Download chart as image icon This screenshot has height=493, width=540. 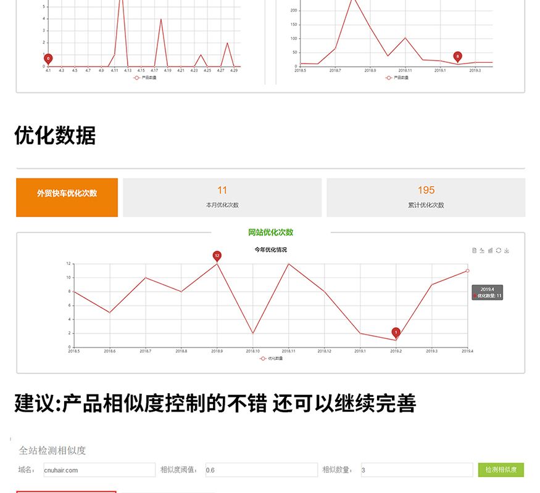[507, 250]
